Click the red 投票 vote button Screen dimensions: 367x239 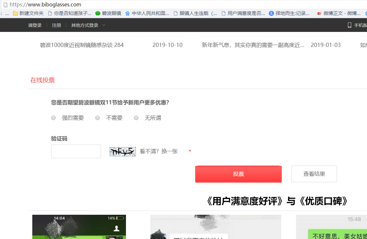(x=238, y=174)
